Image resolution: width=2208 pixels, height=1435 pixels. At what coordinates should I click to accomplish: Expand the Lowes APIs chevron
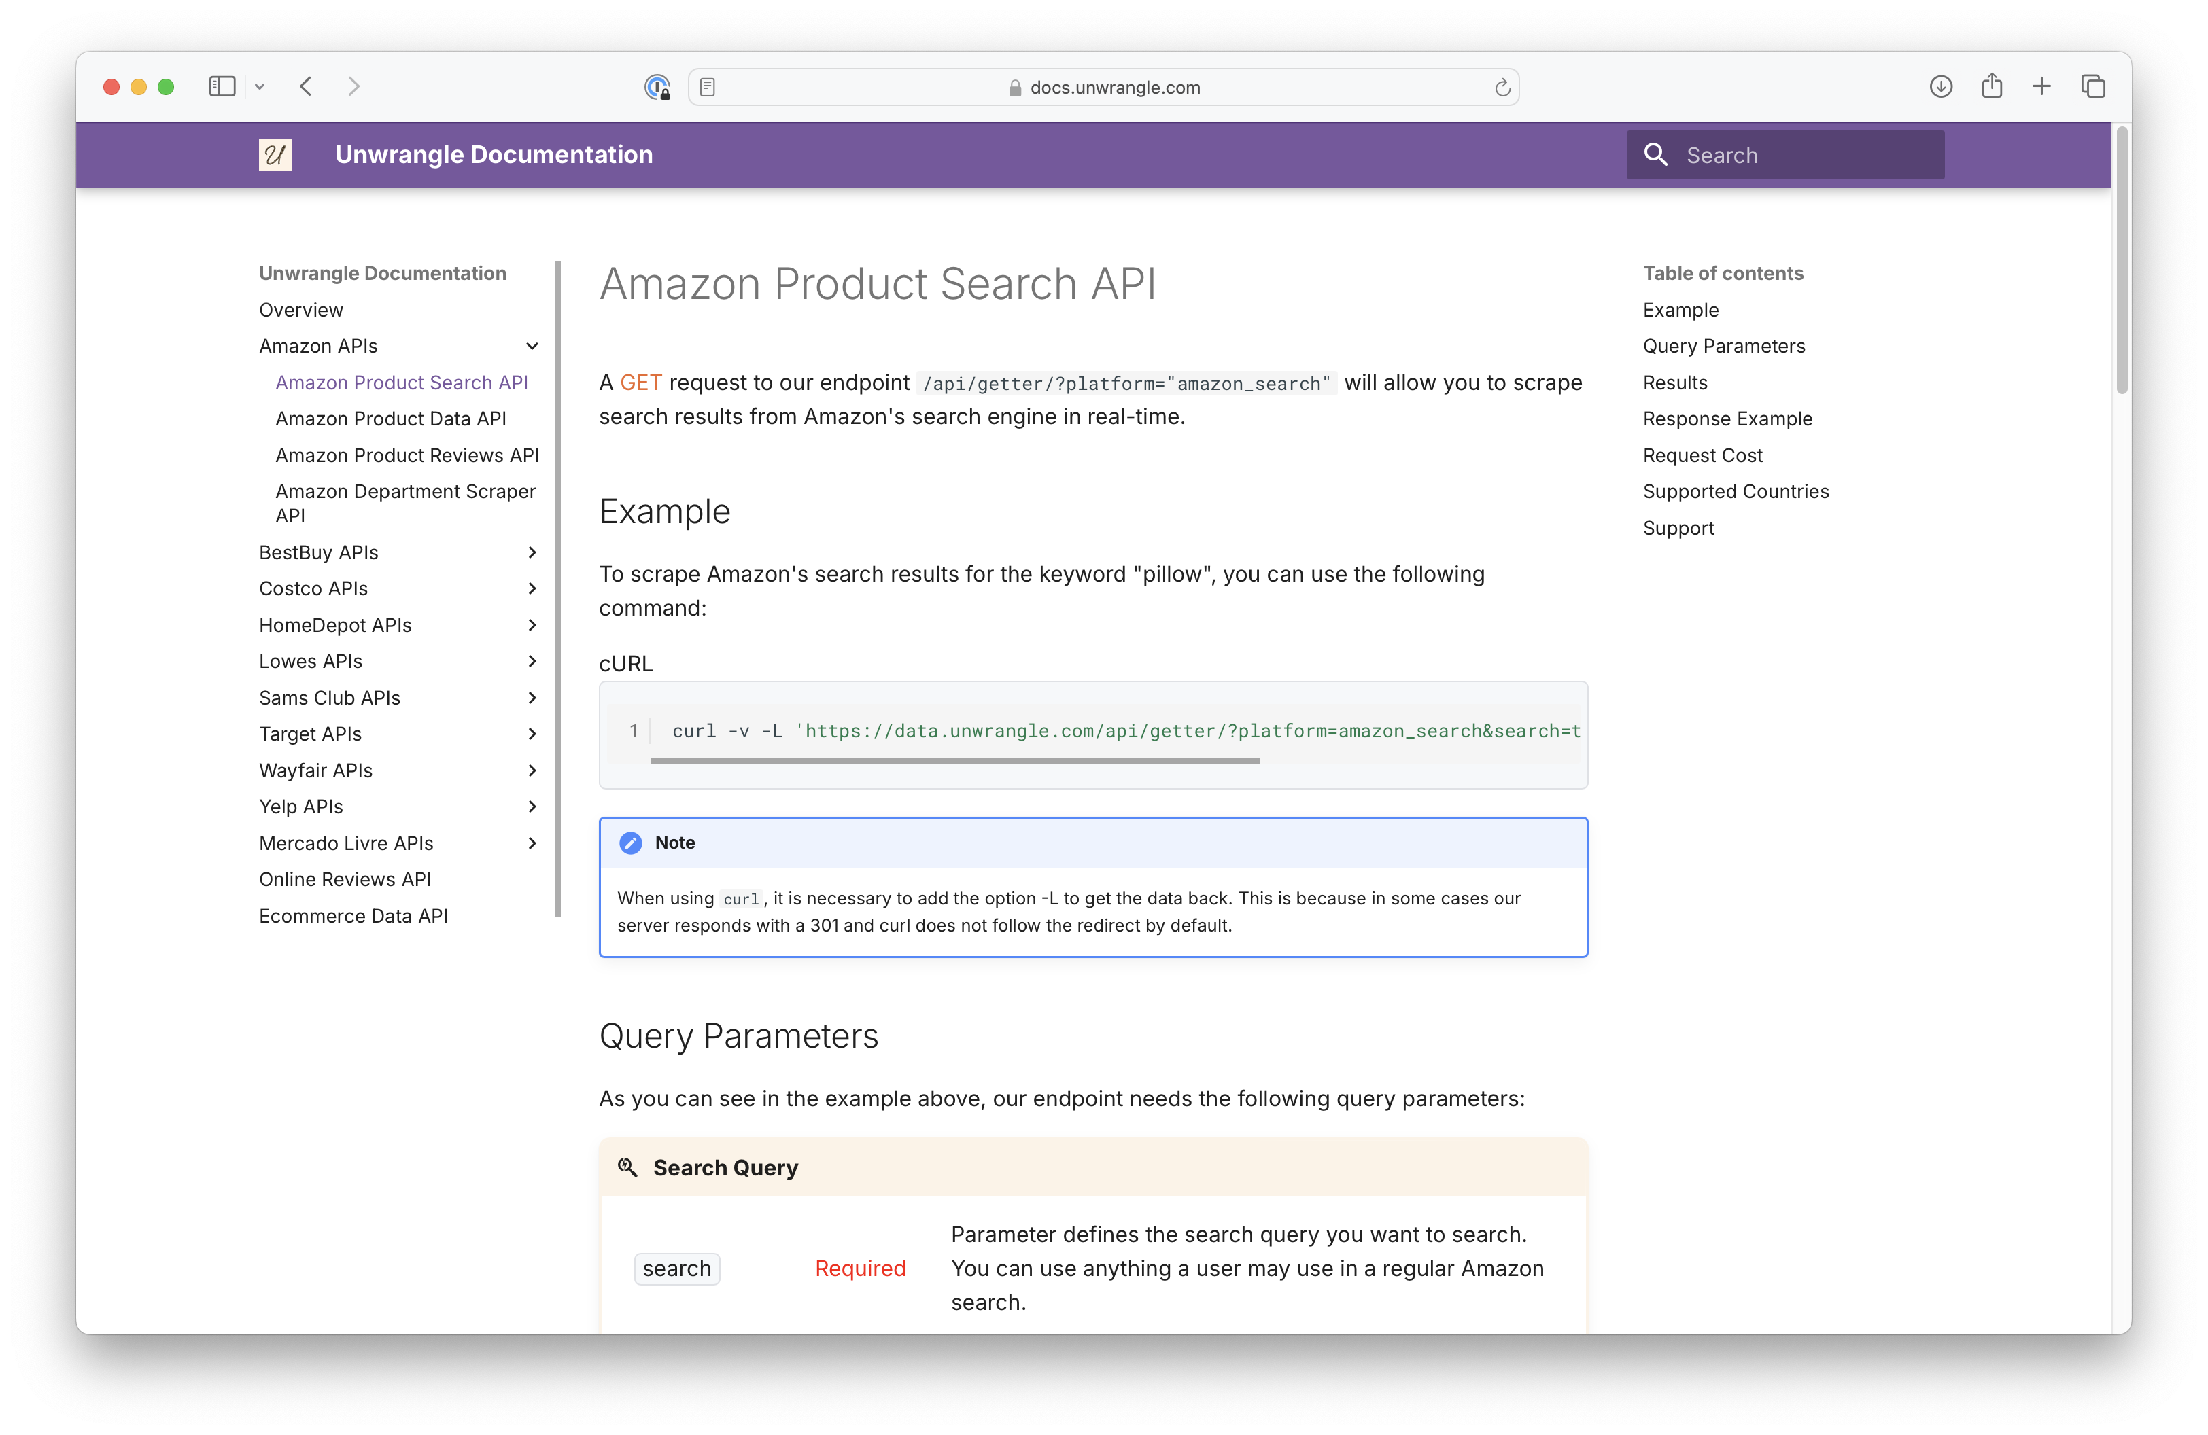[x=532, y=661]
